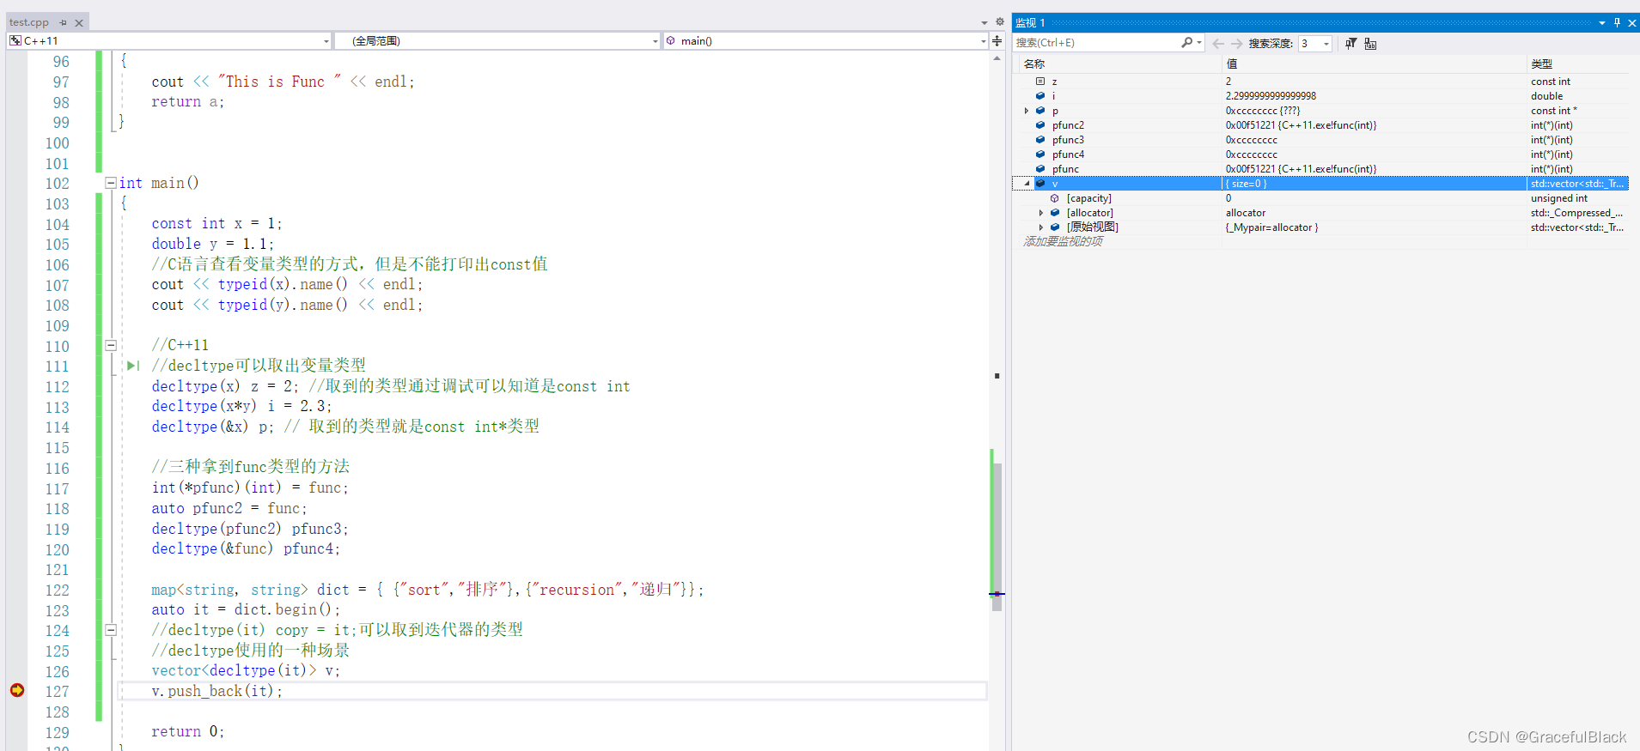
Task: Click the Watch search input field
Action: tap(1097, 43)
